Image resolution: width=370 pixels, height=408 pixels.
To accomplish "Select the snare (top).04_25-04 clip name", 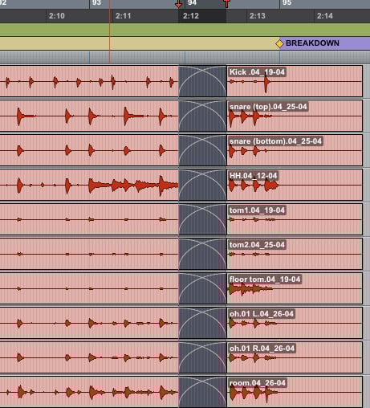I will 268,107.
